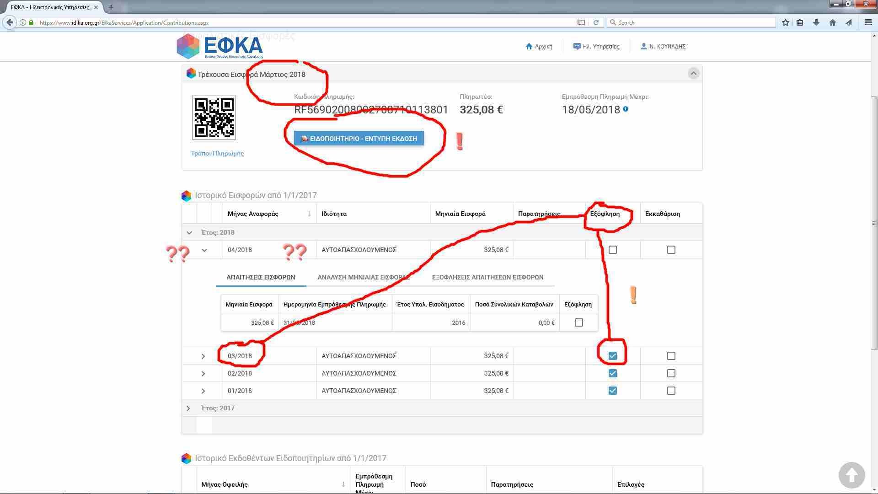Open the Firefox downloads arrow icon
The height and width of the screenshot is (494, 878).
816,22
